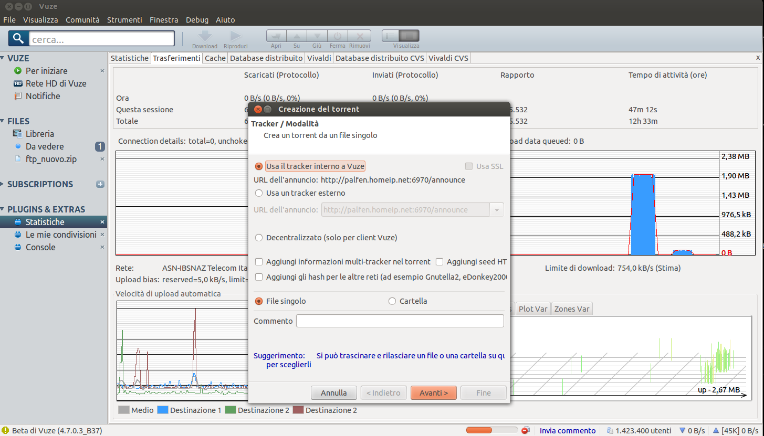Viewport: 764px width, 436px height.
Task: Click the Rimuovi X toolbar button
Action: 360,36
